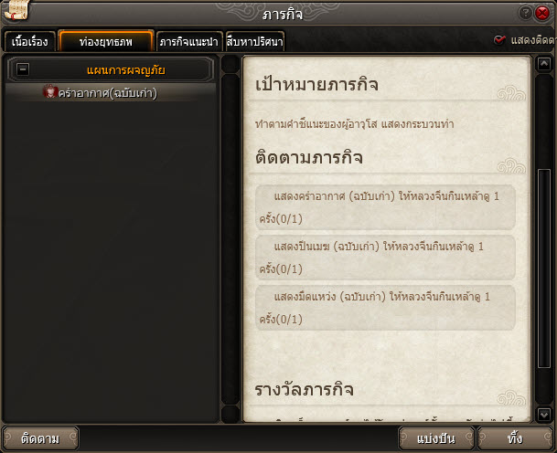This screenshot has width=557, height=453.
Task: Open the สืบหาปริศนา tab
Action: point(254,42)
